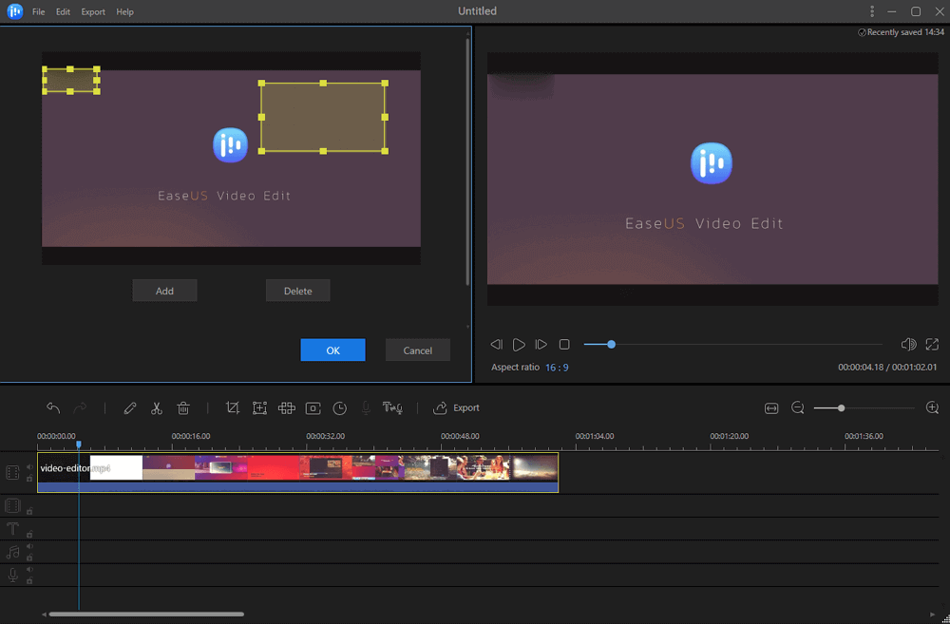Select the video-editor.mp4 clip on timeline
Viewport: 950px width, 624px height.
pyautogui.click(x=297, y=473)
